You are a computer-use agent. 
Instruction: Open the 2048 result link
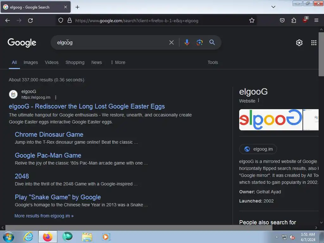[22, 176]
